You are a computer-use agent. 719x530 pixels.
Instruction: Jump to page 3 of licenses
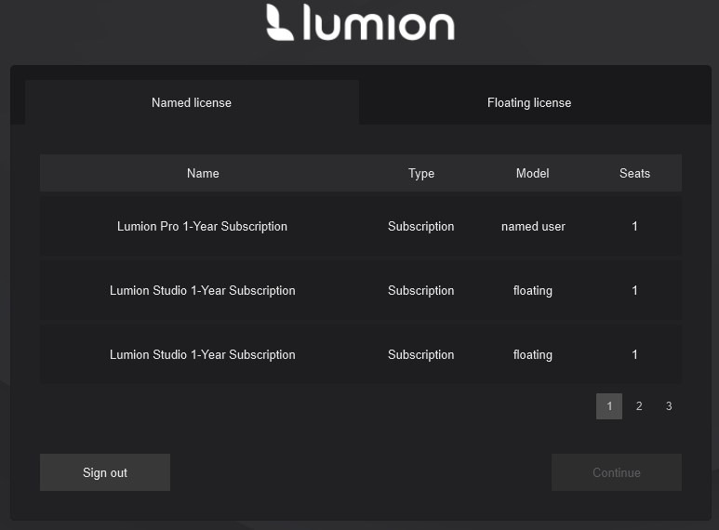[669, 406]
